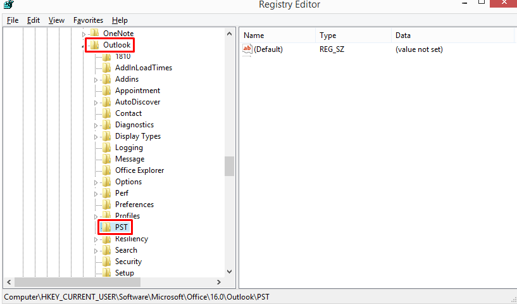This screenshot has width=517, height=304.
Task: Click the Office Explorer folder icon
Action: click(x=107, y=170)
